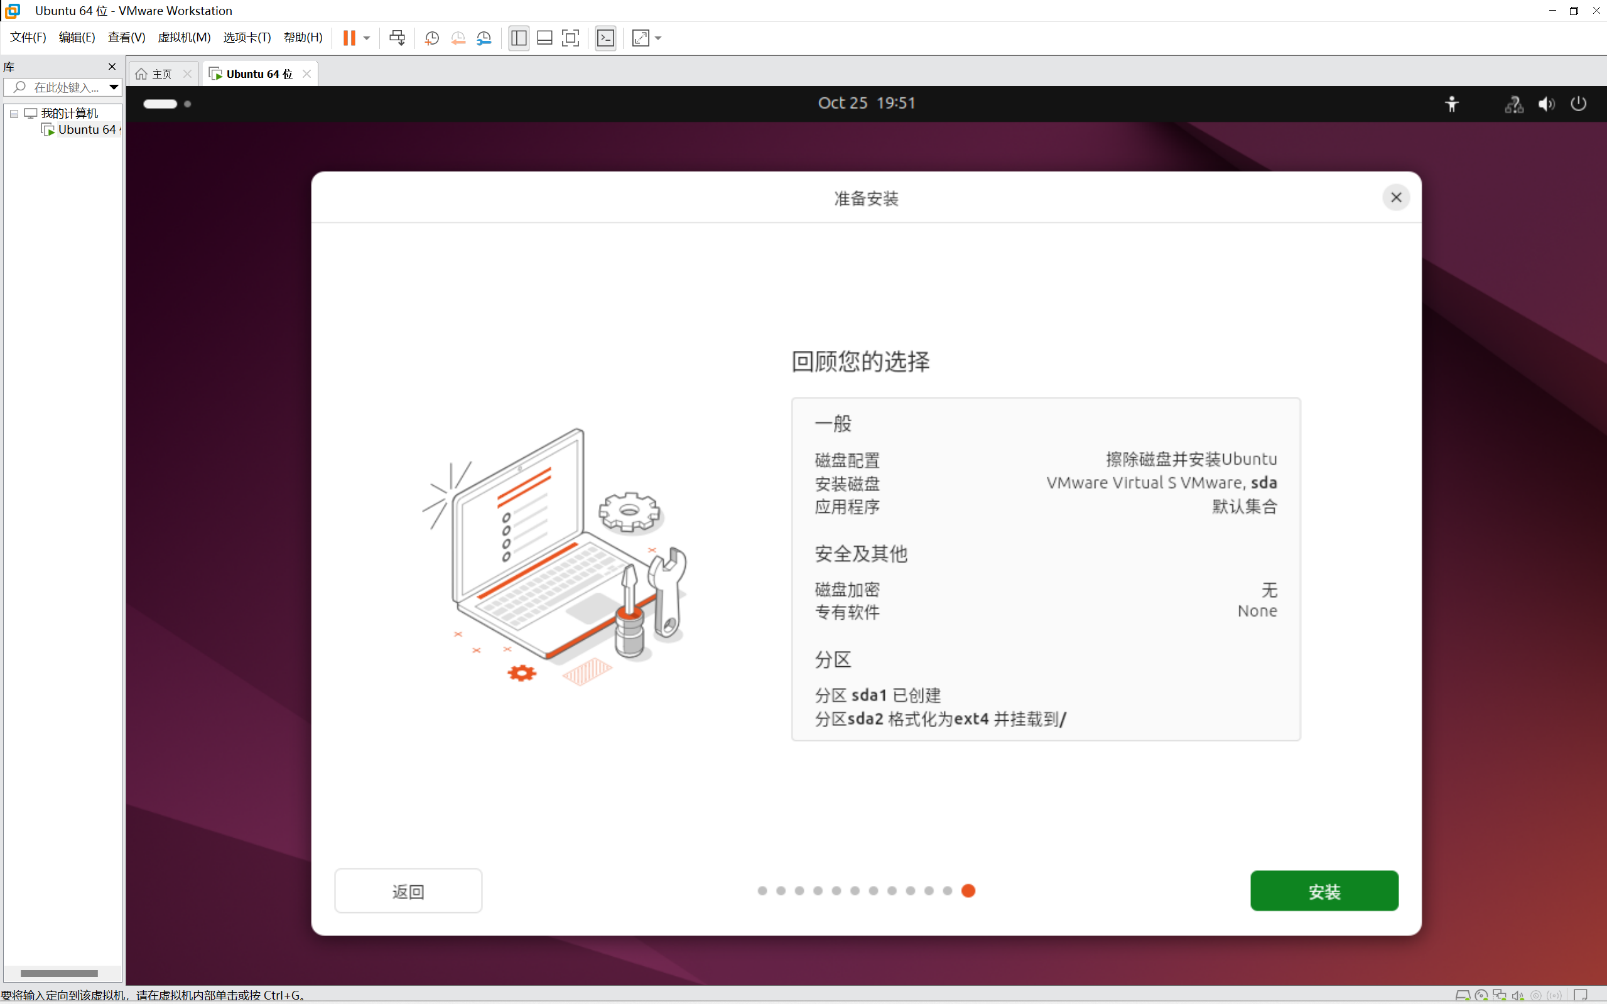The width and height of the screenshot is (1607, 1004).
Task: Open the snapshot manager wrench-clock icon
Action: (x=484, y=38)
